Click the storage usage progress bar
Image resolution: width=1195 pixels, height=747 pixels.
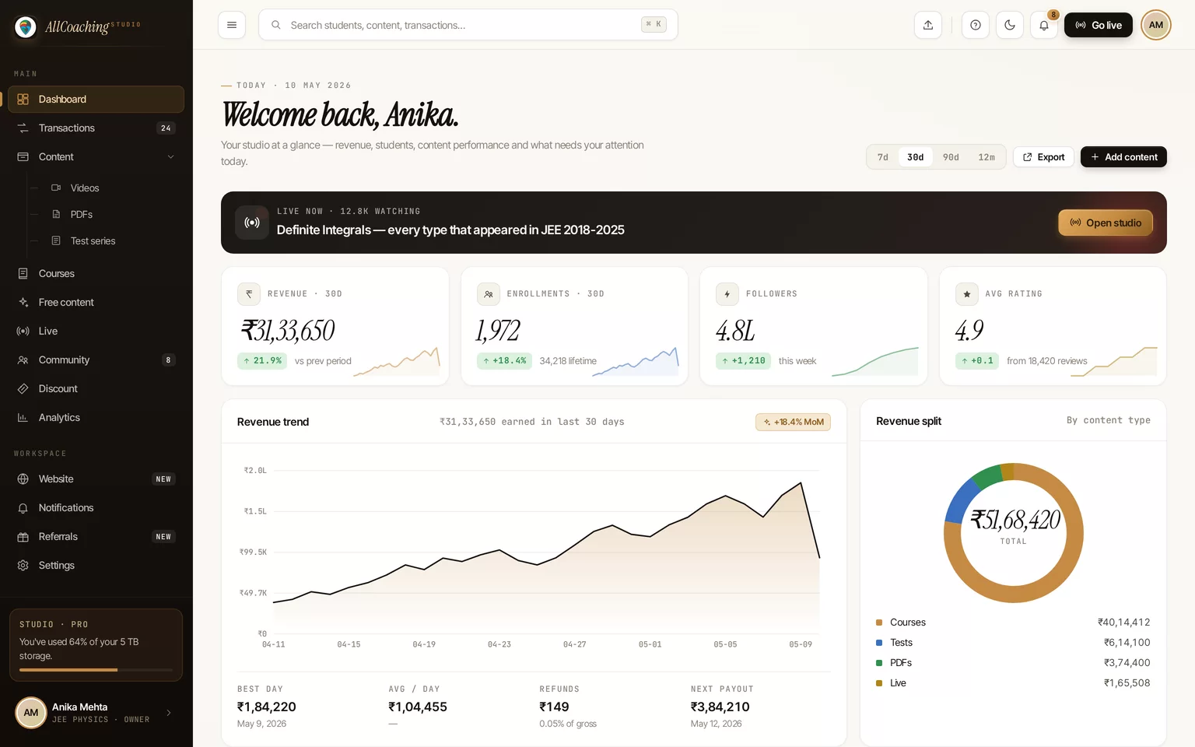(x=96, y=670)
